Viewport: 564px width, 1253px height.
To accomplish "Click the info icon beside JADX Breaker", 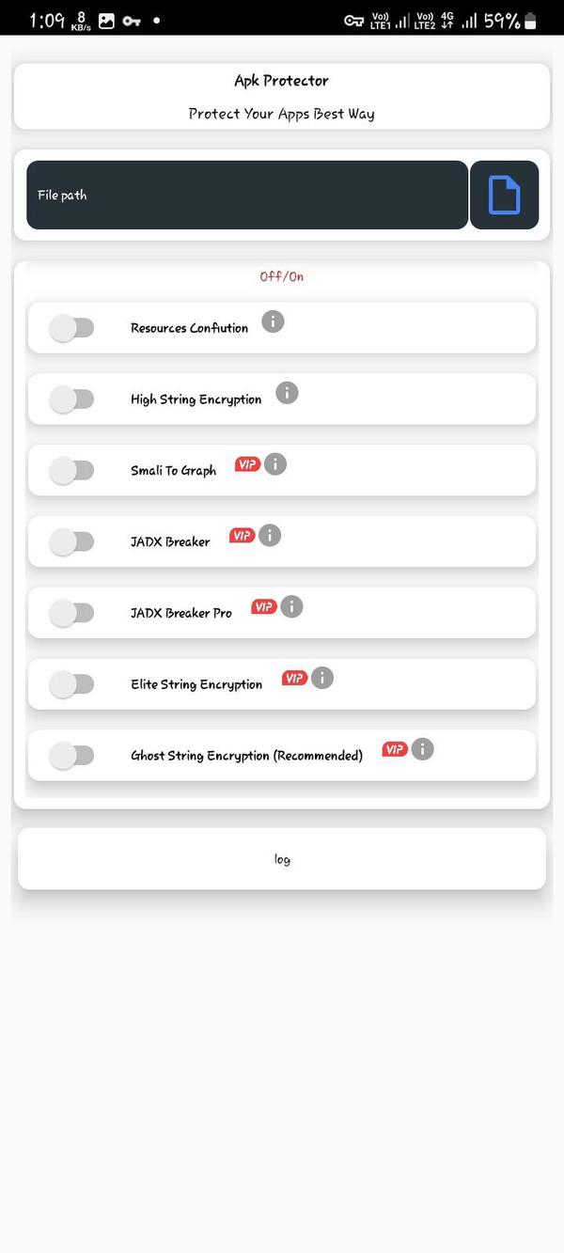I will pyautogui.click(x=270, y=535).
